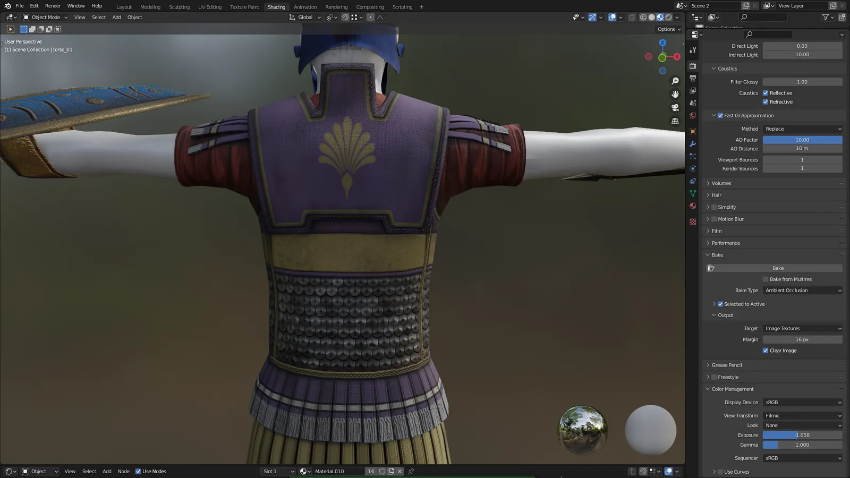Disable Reflective caustics checkbox
The width and height of the screenshot is (850, 478).
(x=766, y=93)
